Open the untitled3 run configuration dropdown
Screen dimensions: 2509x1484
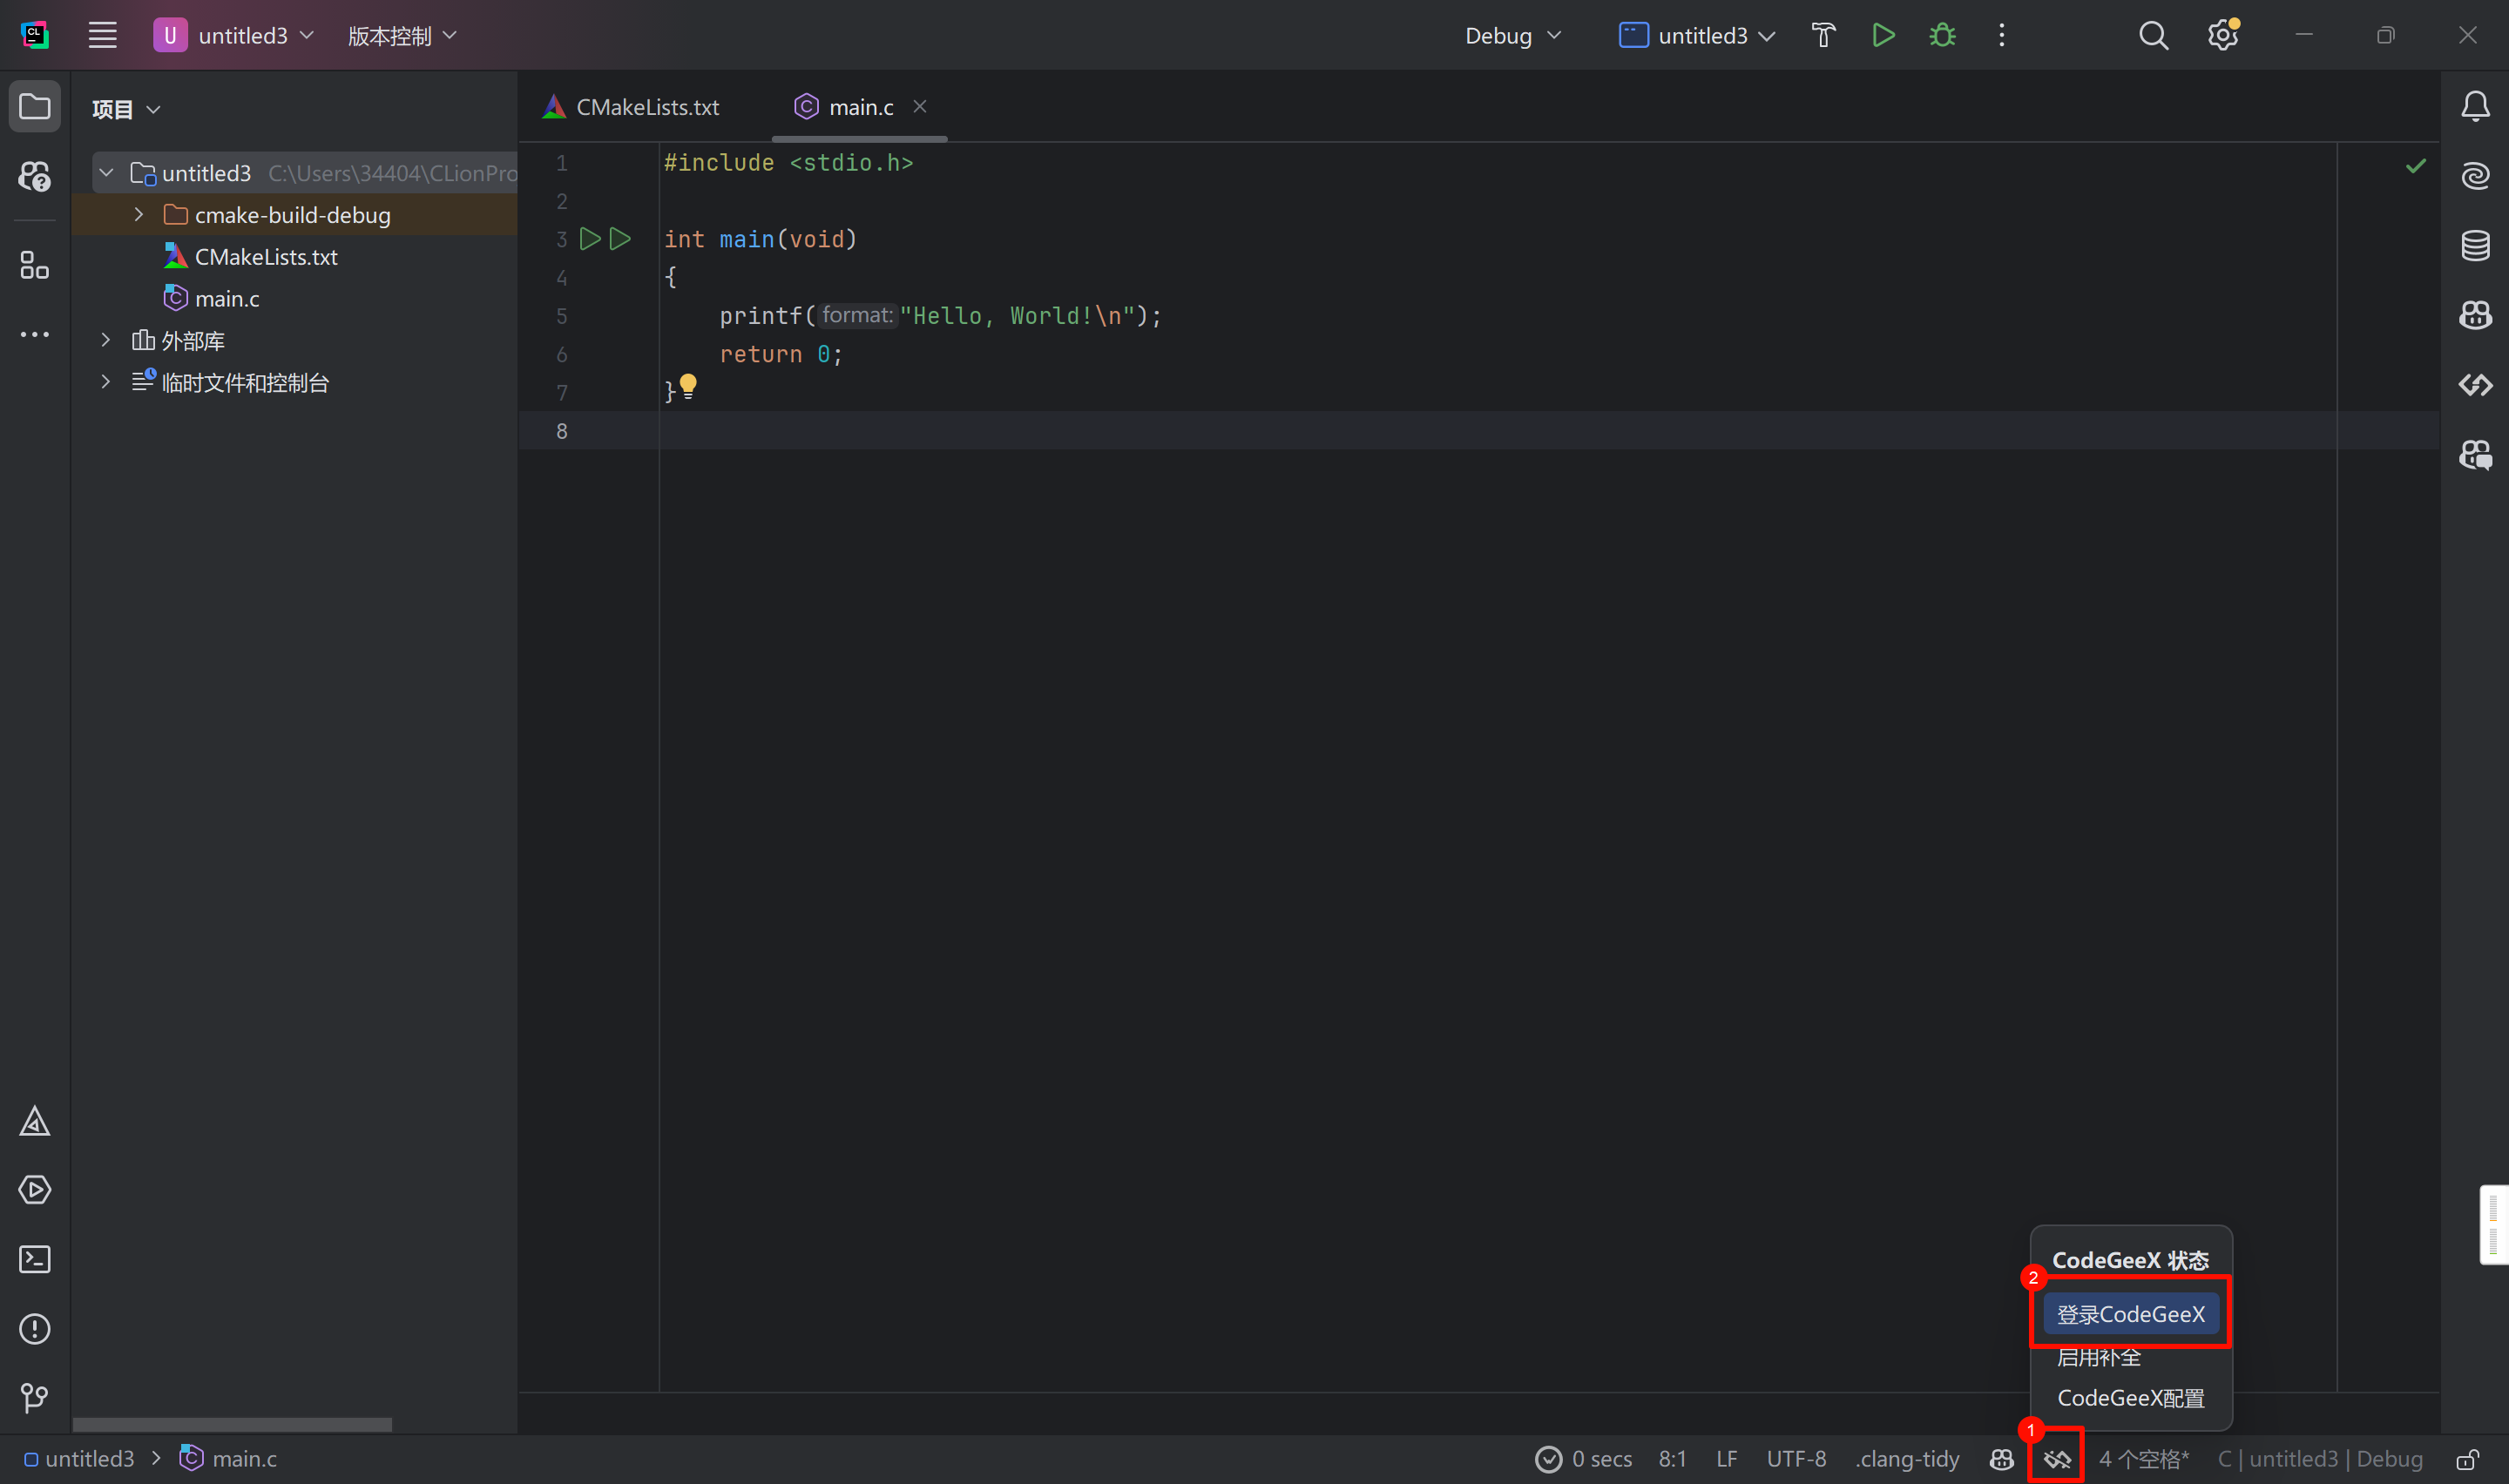pos(1697,35)
